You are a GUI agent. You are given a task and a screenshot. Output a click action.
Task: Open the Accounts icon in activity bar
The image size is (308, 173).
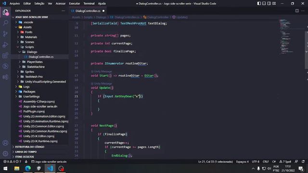pyautogui.click(x=5, y=143)
